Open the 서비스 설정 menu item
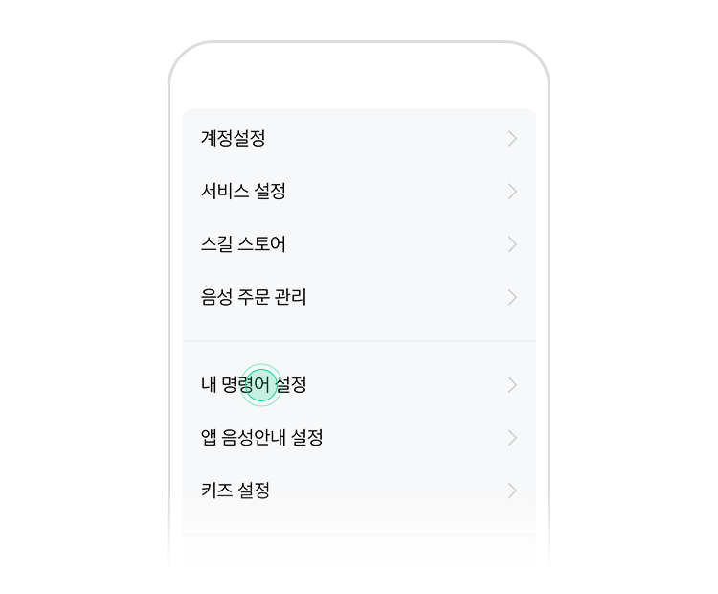The image size is (718, 594). pyautogui.click(x=359, y=191)
